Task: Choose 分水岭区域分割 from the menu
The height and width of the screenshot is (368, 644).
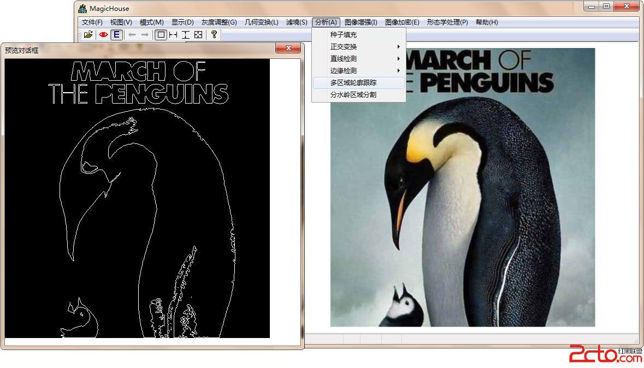Action: (358, 95)
